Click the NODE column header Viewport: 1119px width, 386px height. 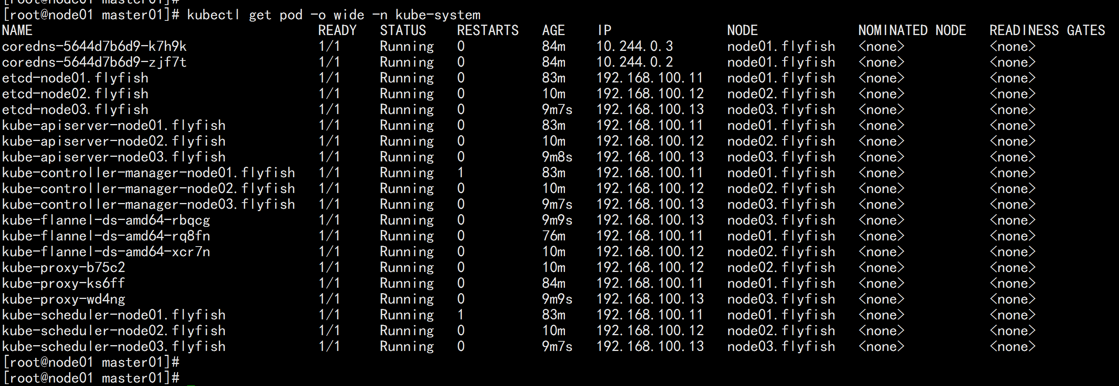pyautogui.click(x=742, y=30)
